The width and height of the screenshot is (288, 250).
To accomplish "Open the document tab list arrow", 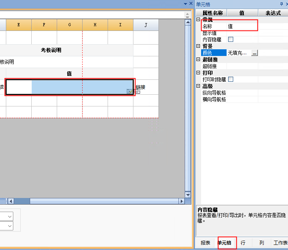I will pyautogui.click(x=185, y=4).
